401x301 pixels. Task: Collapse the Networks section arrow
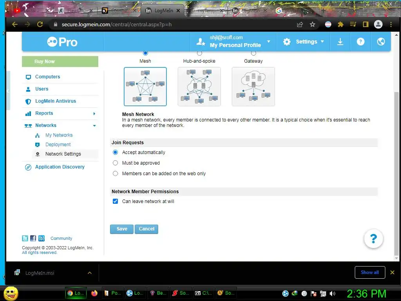coord(94,126)
